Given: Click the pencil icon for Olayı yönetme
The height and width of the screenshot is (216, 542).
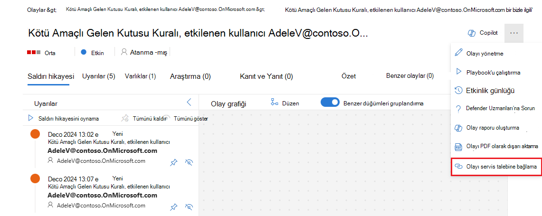Looking at the screenshot, I should 459,53.
